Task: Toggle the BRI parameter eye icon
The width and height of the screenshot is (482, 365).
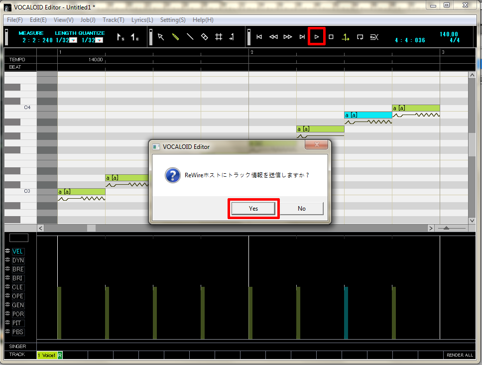Action: 7,278
